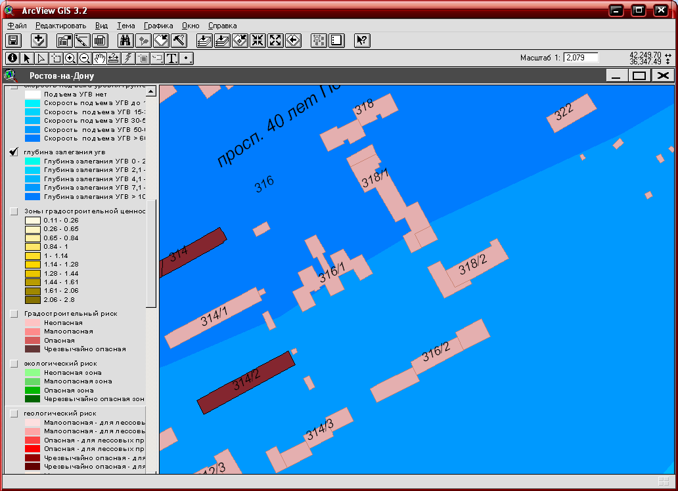Viewport: 678px width, 491px height.
Task: Click the Чрезвычайно опасная dark brown swatch
Action: click(x=32, y=349)
